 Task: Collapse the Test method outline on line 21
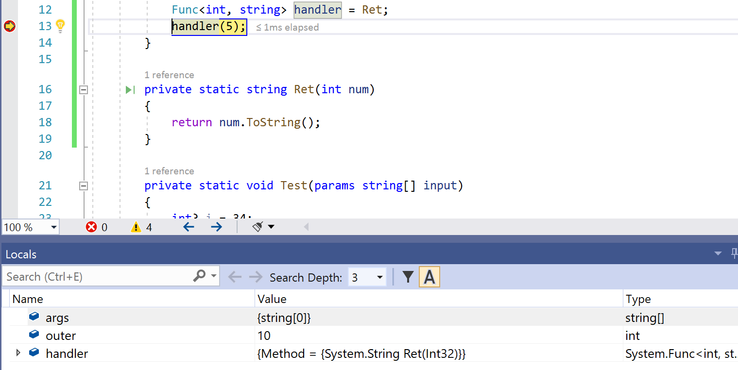[84, 186]
